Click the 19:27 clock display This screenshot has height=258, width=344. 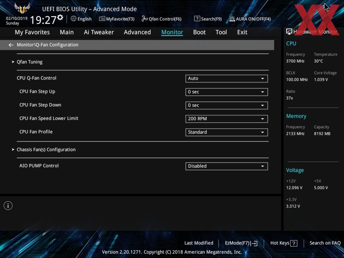(x=43, y=20)
